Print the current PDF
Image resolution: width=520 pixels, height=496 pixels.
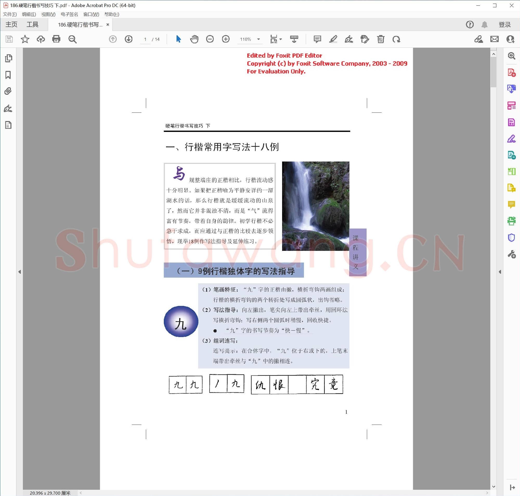(56, 39)
